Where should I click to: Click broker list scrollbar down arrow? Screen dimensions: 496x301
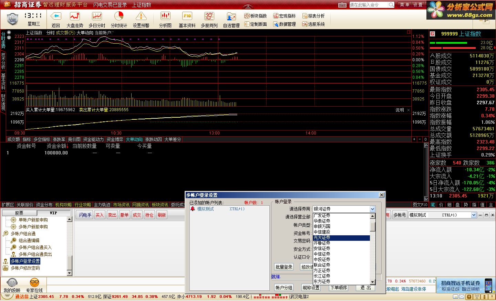point(372,282)
